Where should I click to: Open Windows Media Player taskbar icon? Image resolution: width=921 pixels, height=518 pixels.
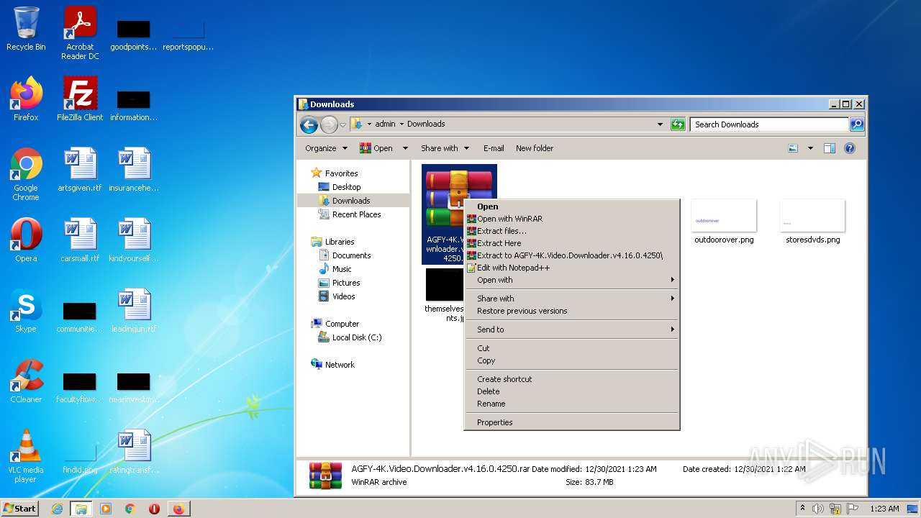[x=106, y=509]
